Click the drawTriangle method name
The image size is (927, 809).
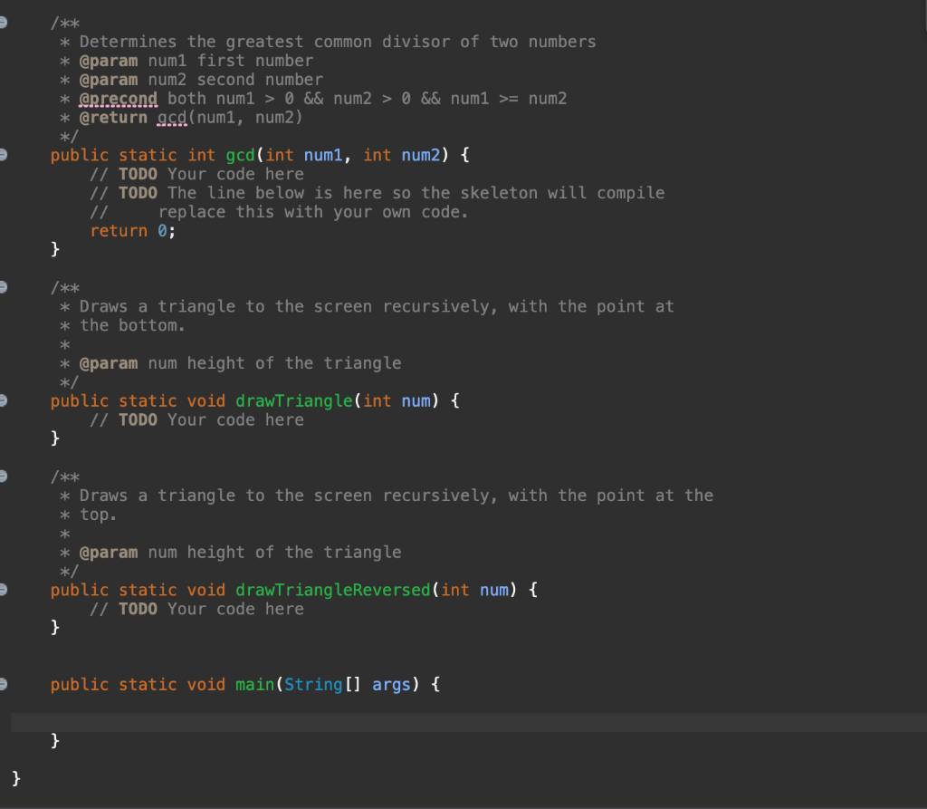[294, 400]
